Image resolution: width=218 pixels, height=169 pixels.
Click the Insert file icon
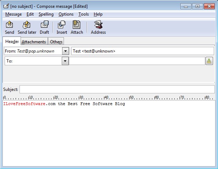point(61,24)
